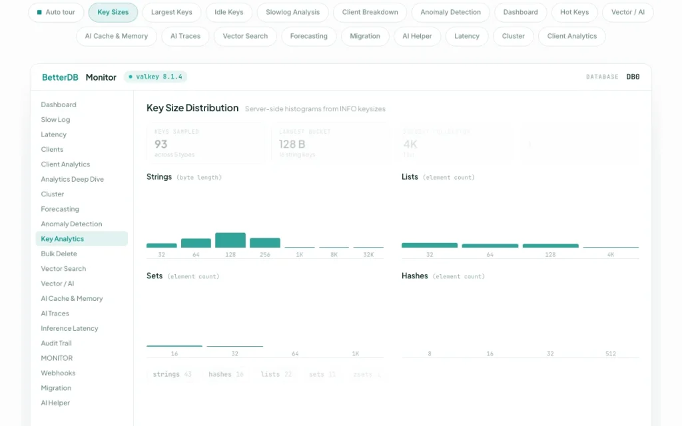Image resolution: width=682 pixels, height=426 pixels.
Task: Select Key Analytics in the sidebar
Action: pos(82,239)
